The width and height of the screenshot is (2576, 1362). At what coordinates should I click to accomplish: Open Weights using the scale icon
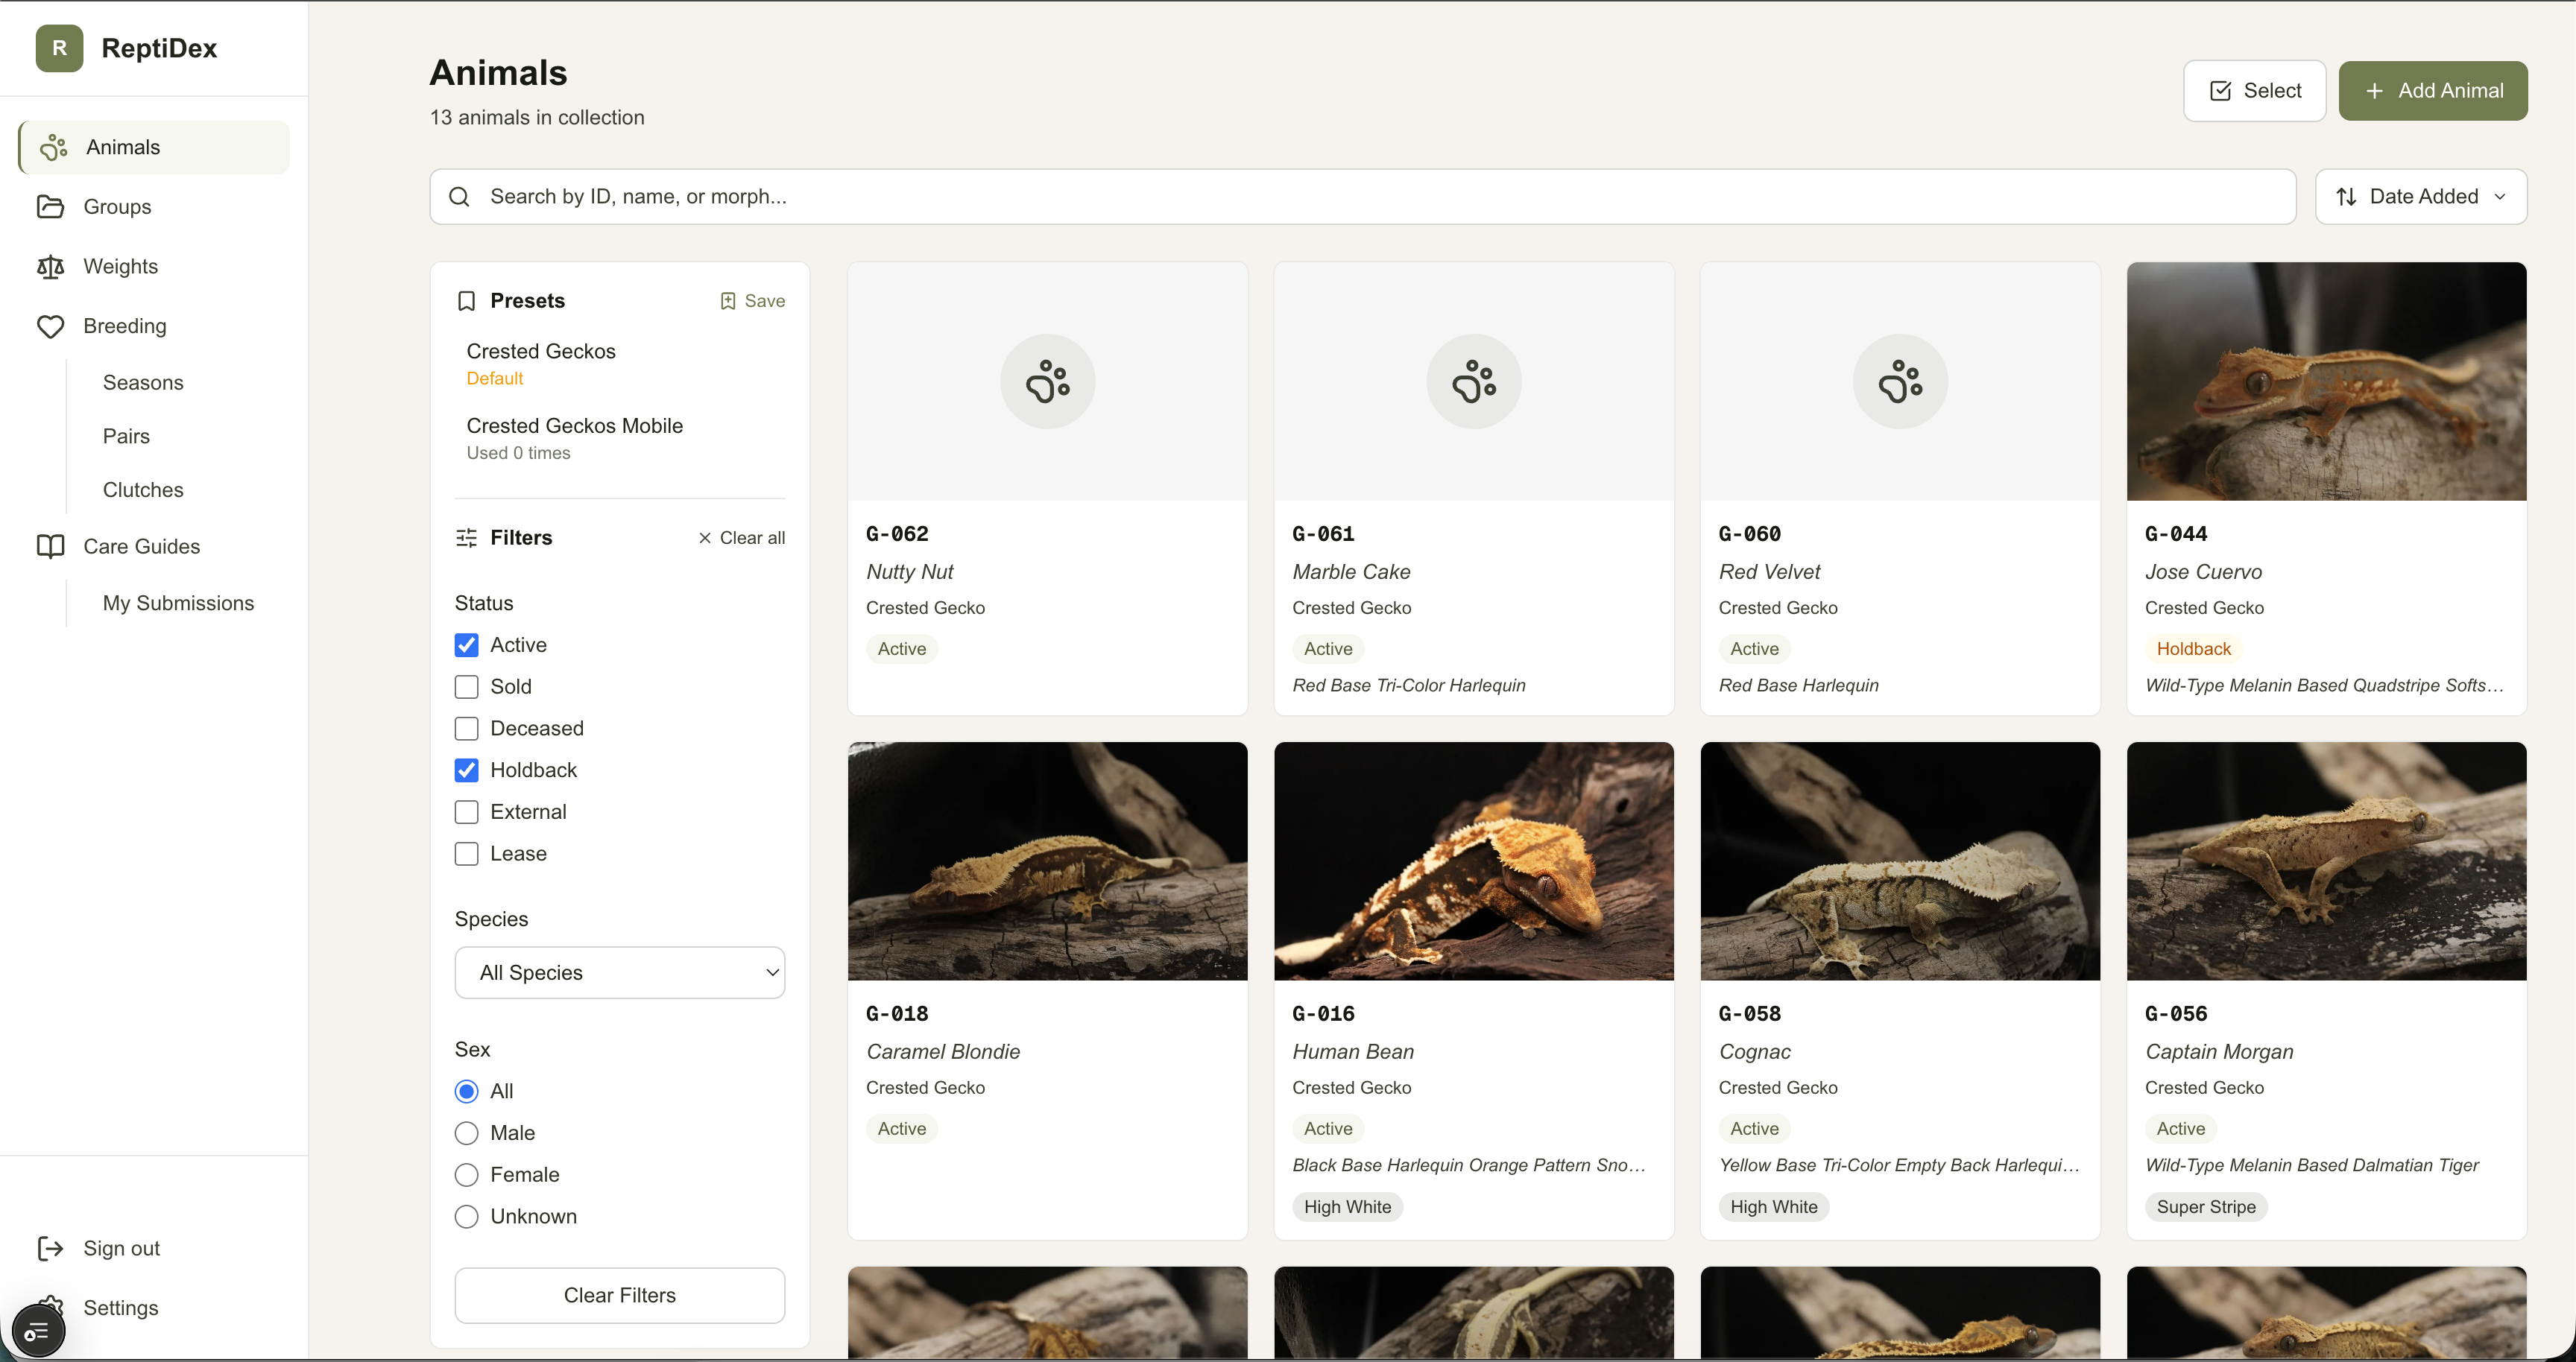pyautogui.click(x=51, y=266)
